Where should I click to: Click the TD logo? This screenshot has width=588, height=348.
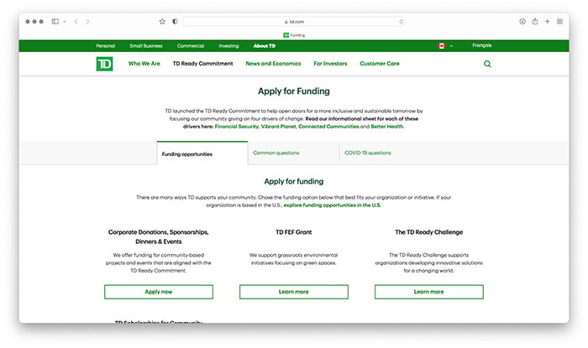[x=104, y=64]
